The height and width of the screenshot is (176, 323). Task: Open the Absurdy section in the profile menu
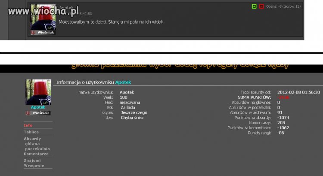[x=32, y=139]
